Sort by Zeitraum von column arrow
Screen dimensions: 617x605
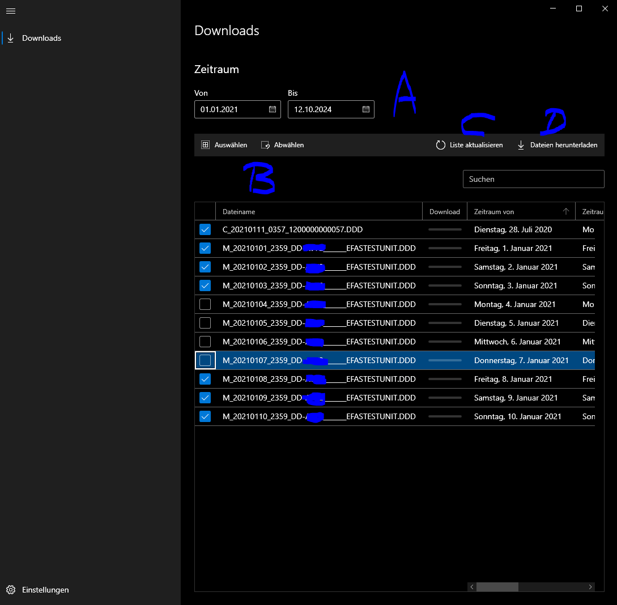tap(565, 211)
